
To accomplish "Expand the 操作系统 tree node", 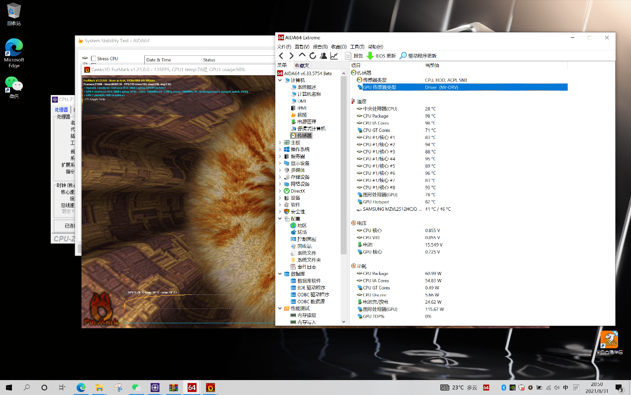I will 280,149.
